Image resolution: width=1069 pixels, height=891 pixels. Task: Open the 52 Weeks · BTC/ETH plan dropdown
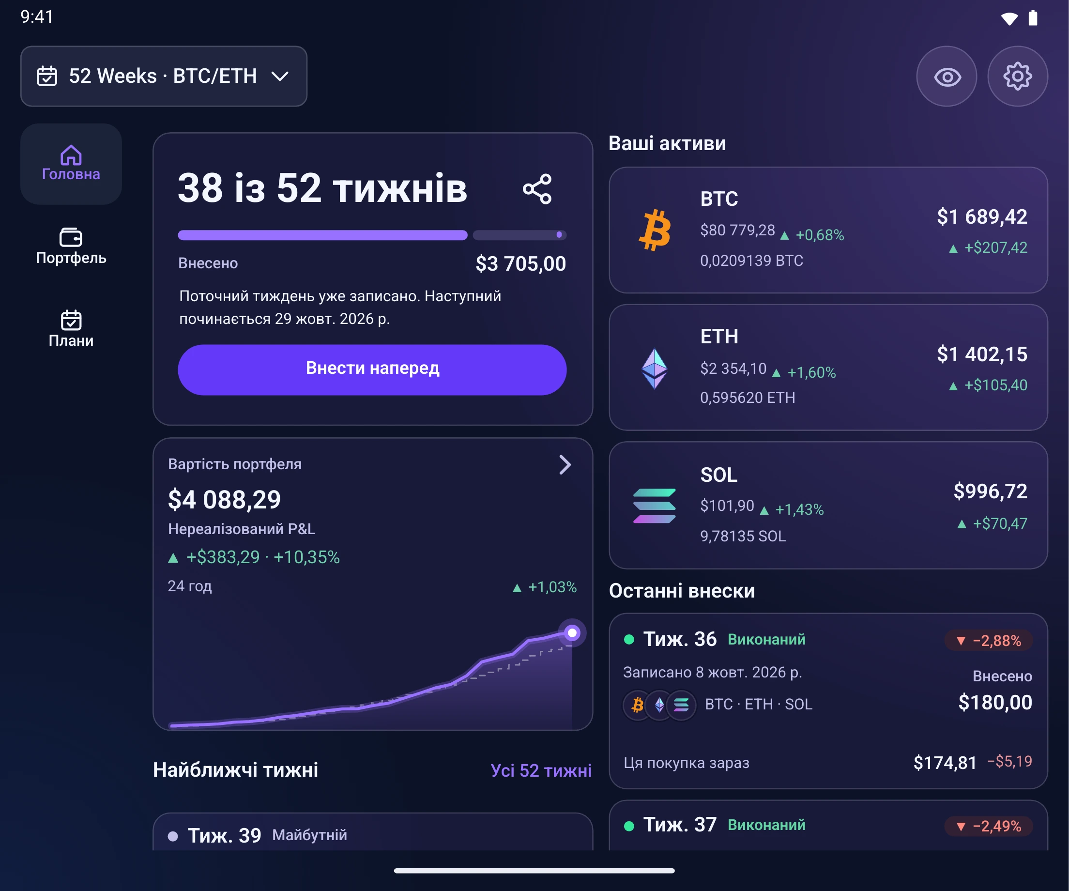point(164,77)
